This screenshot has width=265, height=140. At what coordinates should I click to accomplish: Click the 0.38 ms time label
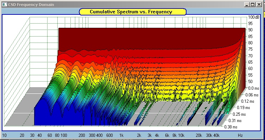[x=231, y=127]
